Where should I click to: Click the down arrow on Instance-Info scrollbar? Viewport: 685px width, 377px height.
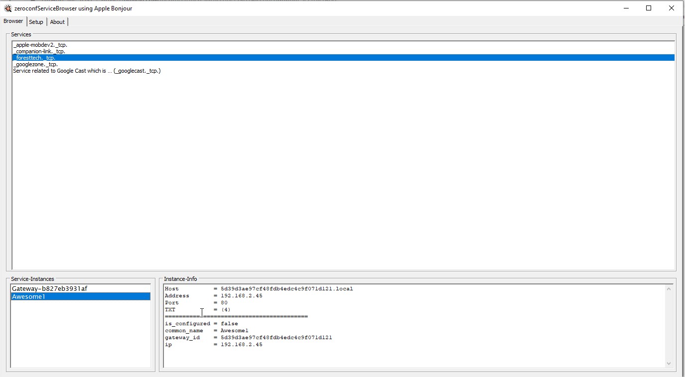(669, 363)
